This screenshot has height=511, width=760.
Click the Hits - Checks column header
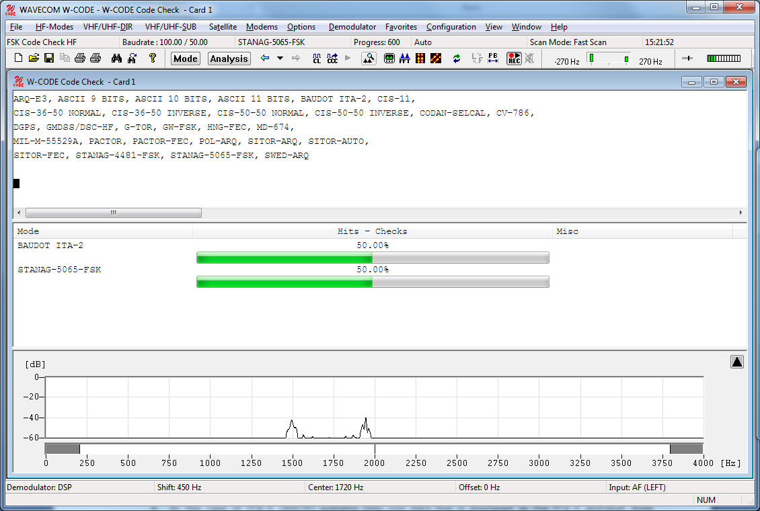click(372, 231)
